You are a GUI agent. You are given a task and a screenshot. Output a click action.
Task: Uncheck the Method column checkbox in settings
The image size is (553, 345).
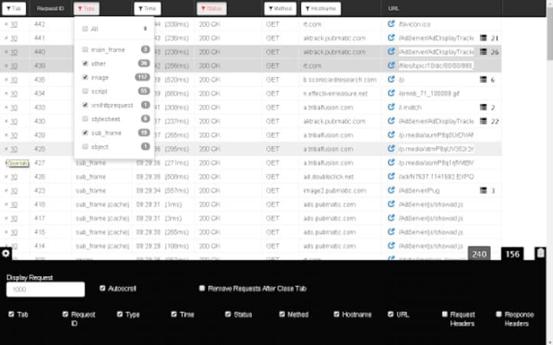[x=282, y=314]
